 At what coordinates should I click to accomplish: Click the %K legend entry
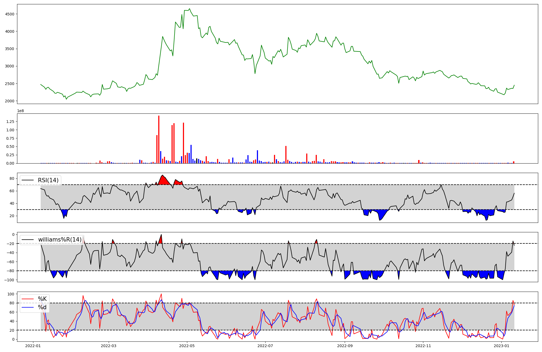[42, 299]
